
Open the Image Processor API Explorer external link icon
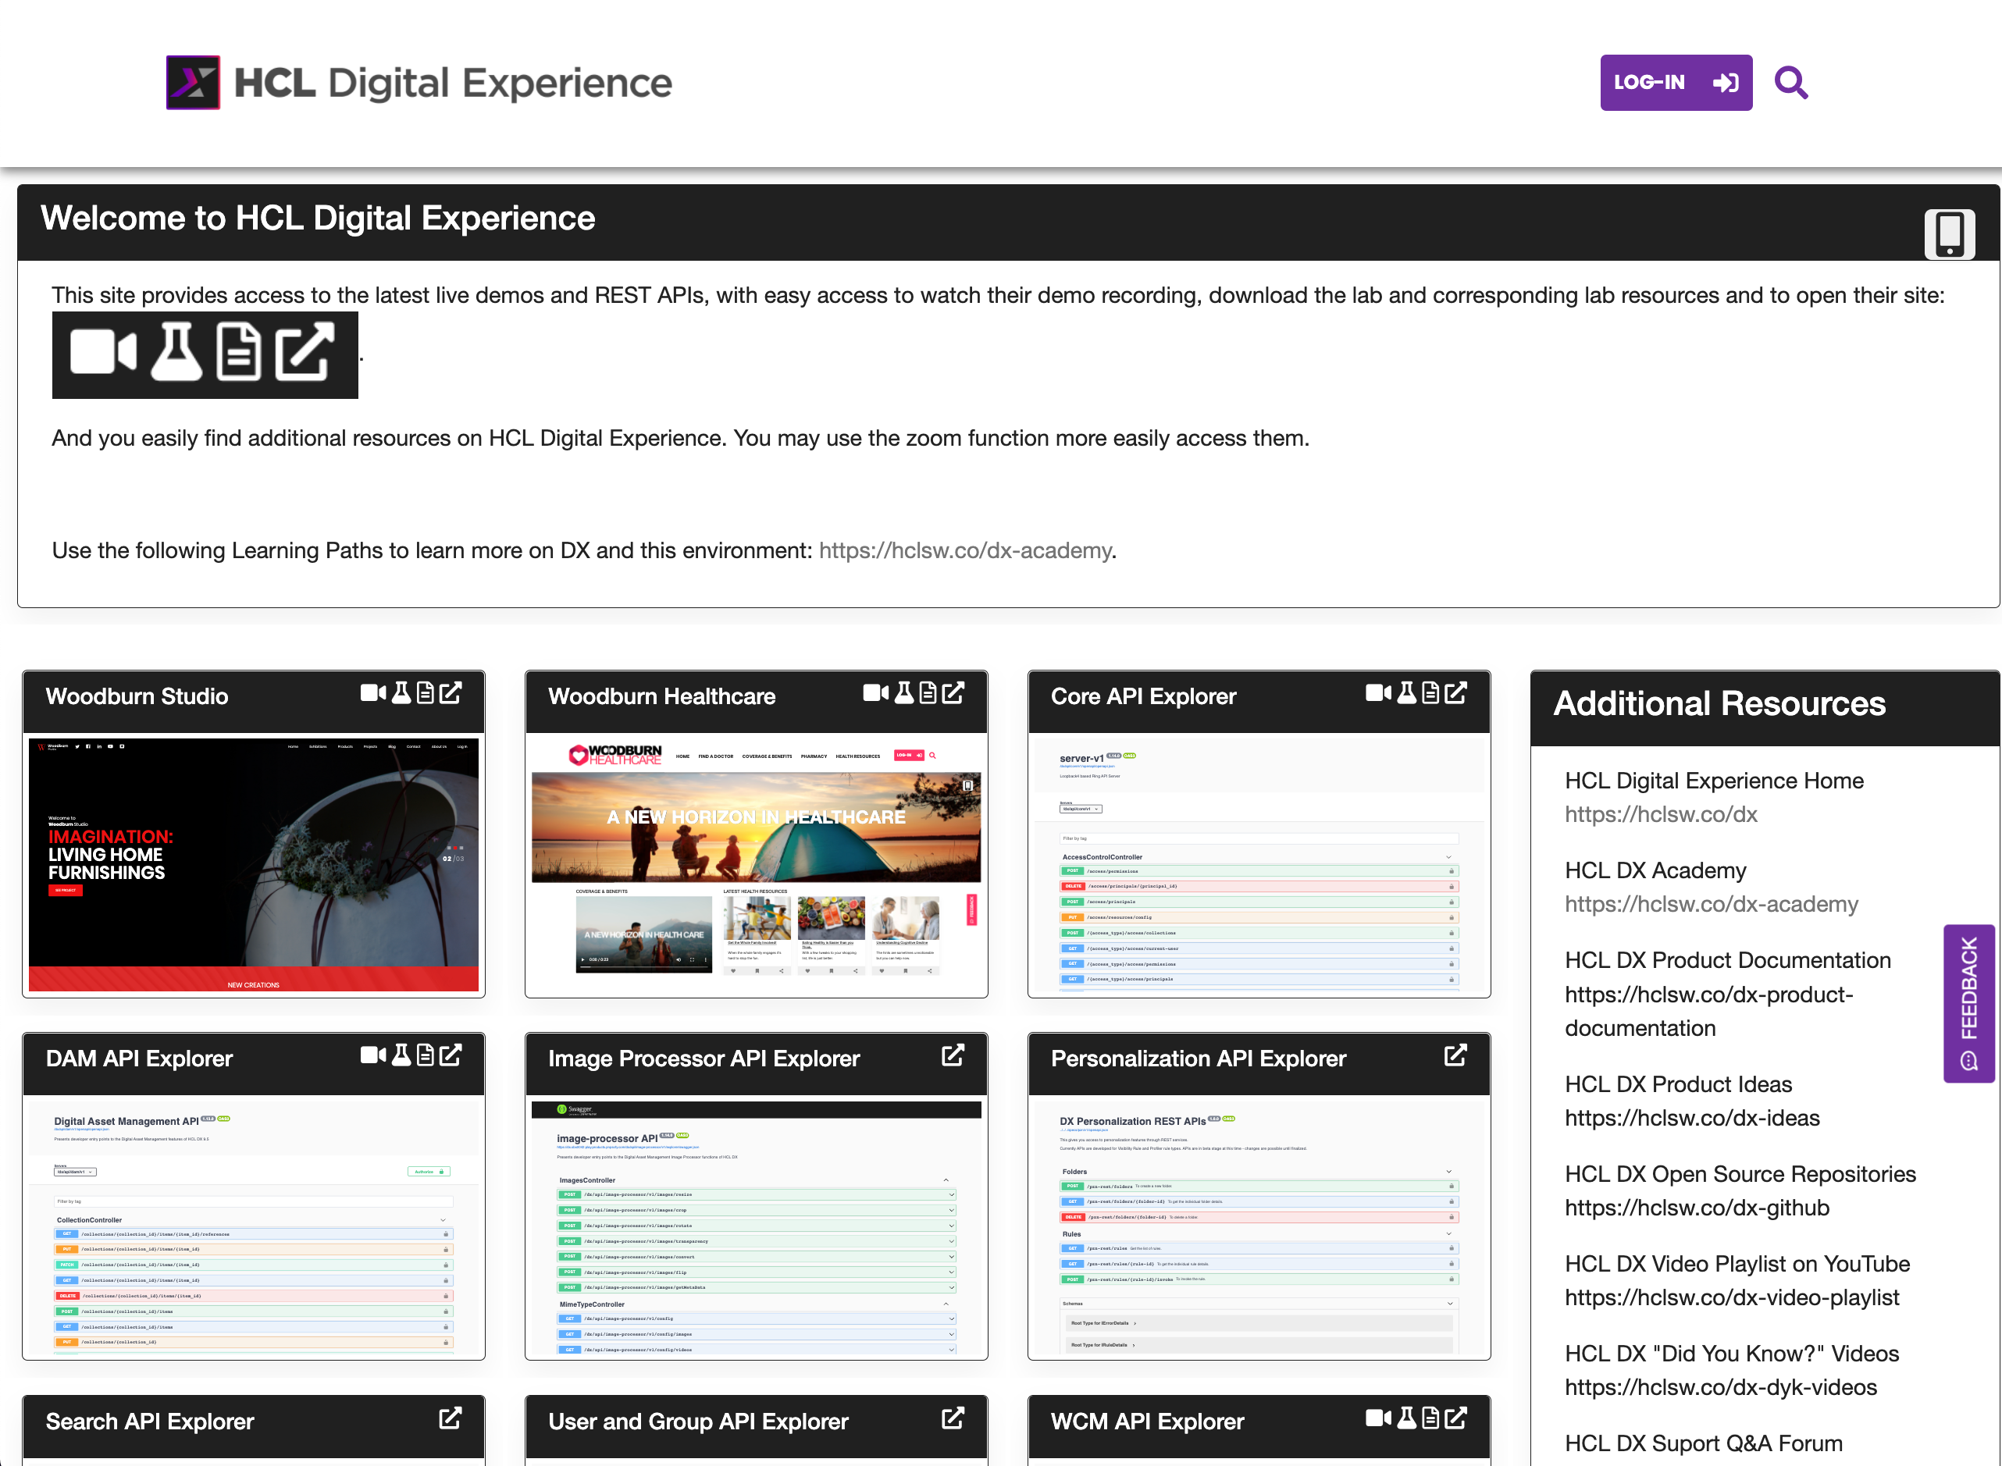click(953, 1055)
